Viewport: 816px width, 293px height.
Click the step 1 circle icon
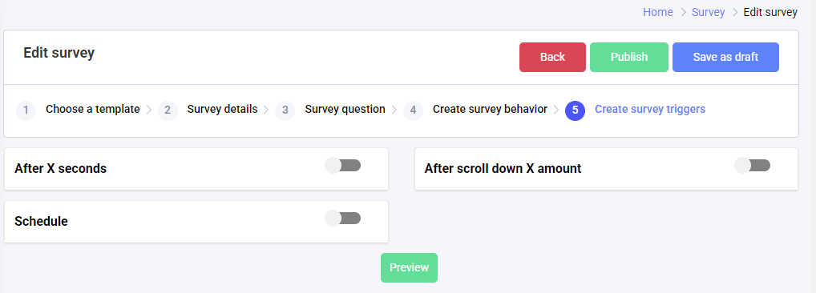(26, 110)
